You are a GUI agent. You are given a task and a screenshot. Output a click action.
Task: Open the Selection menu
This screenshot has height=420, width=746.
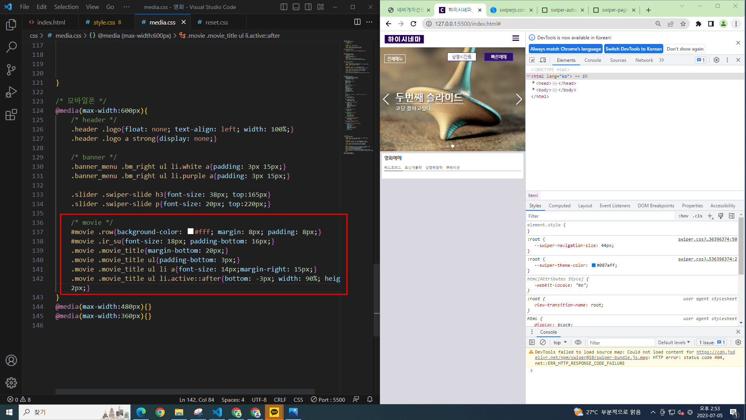click(66, 7)
